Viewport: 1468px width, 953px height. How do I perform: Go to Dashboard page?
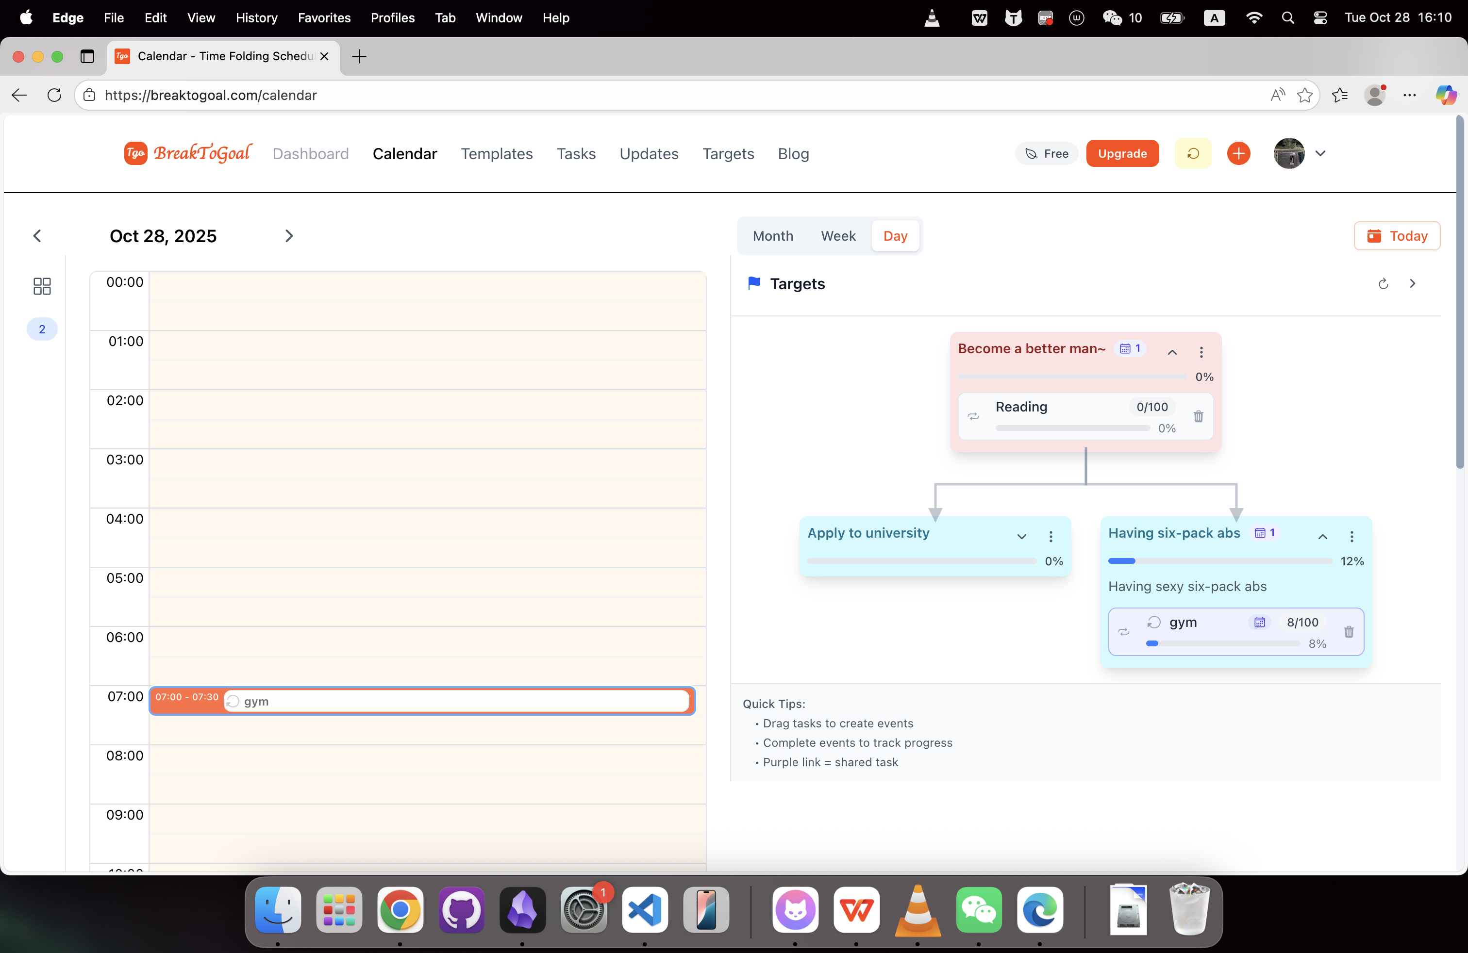point(311,154)
